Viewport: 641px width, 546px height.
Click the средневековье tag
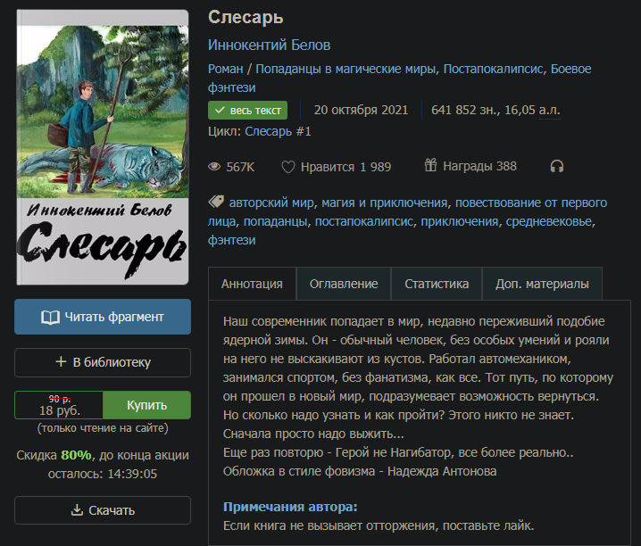click(549, 221)
